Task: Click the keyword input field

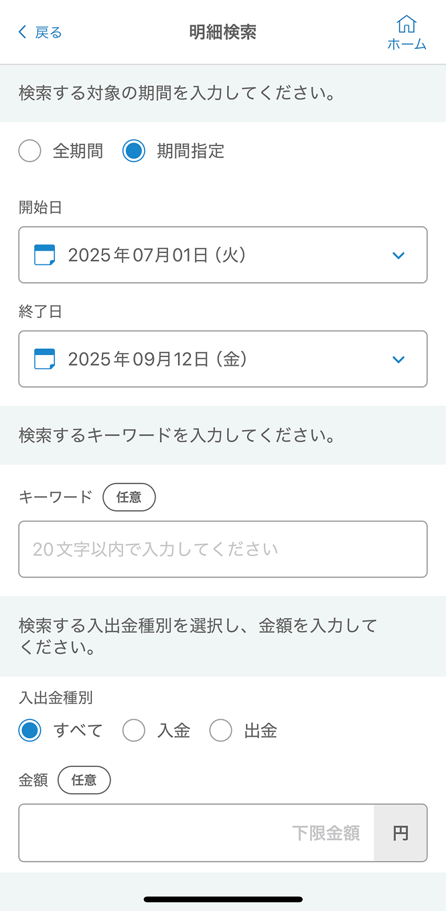Action: coord(223,549)
